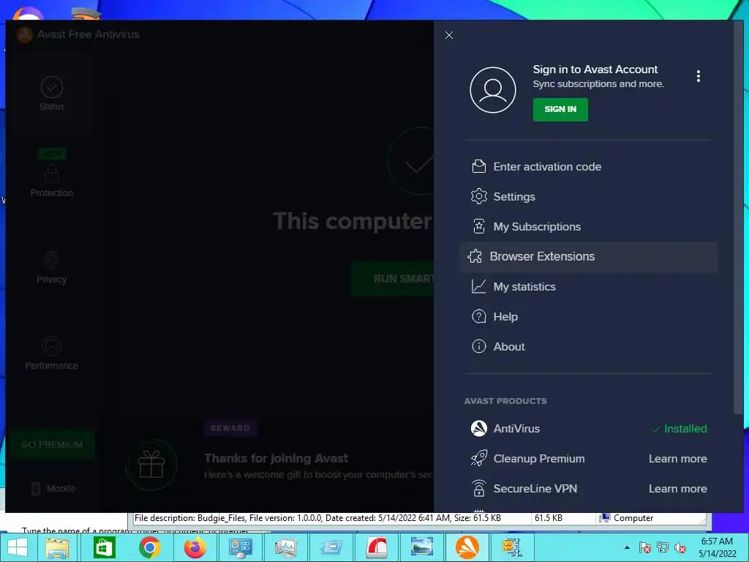Open the resource monitor taskbar icon

[x=286, y=547]
